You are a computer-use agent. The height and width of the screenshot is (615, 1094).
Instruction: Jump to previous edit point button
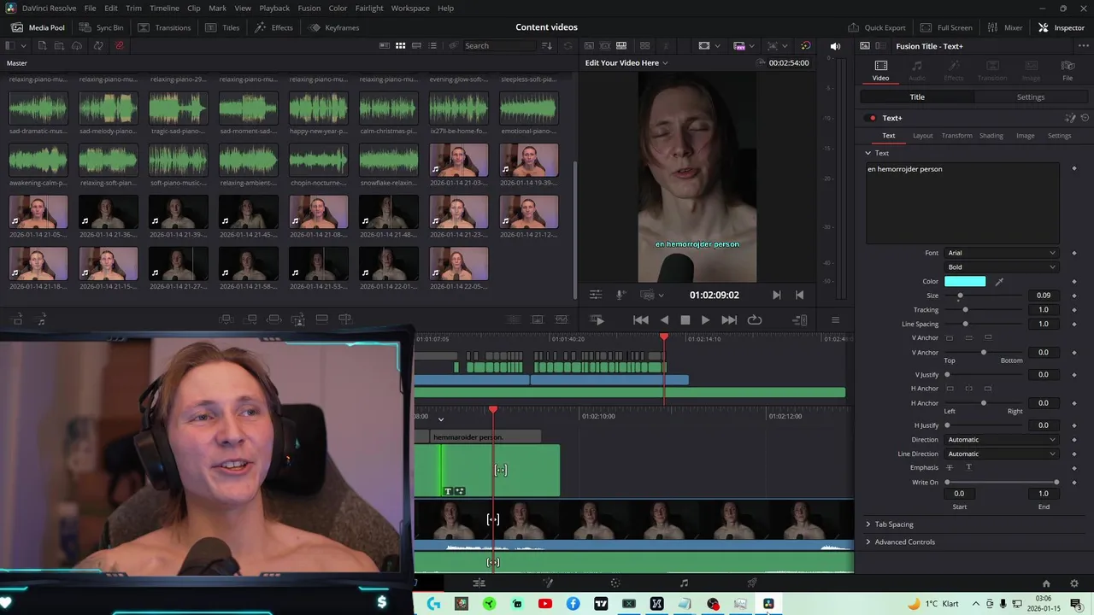tap(799, 295)
